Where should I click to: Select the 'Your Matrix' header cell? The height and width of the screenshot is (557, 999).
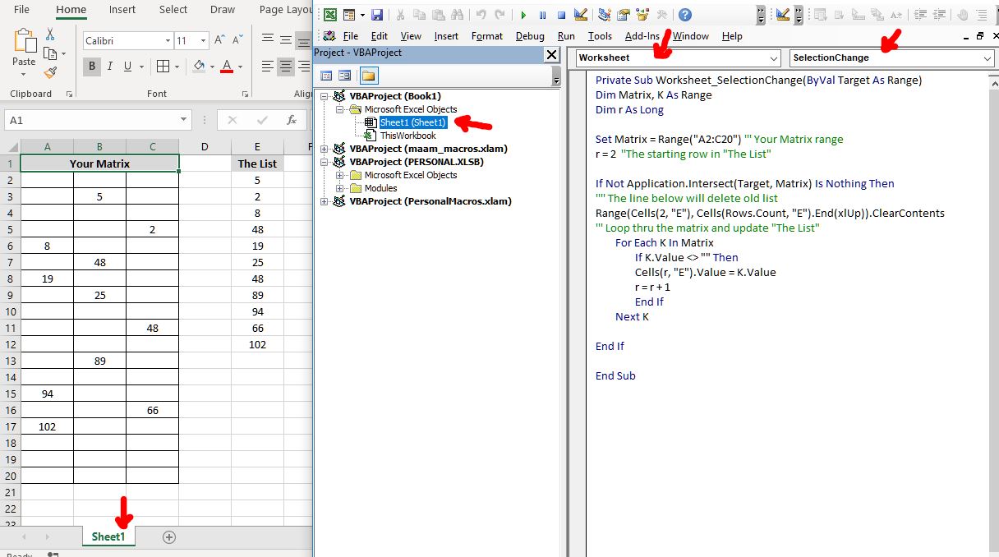click(99, 163)
